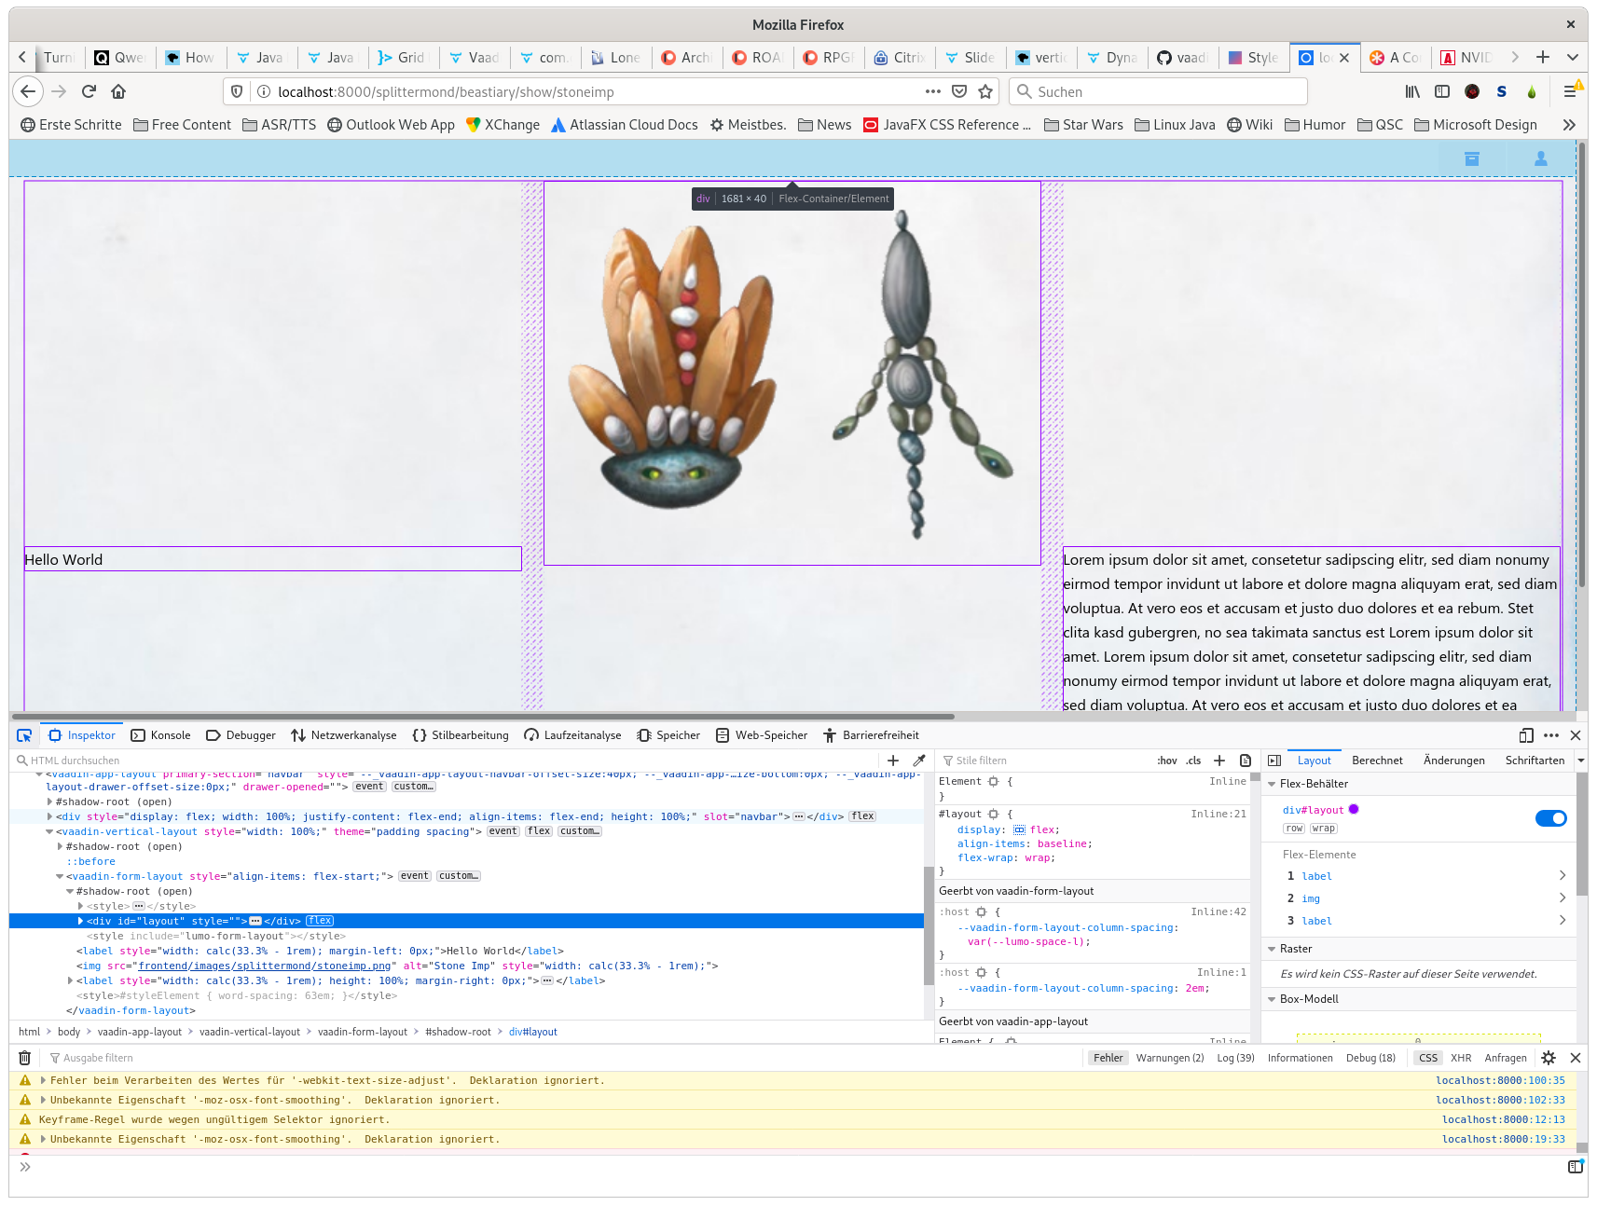Toggle responsive design mode
This screenshot has width=1597, height=1206.
coord(1526,735)
